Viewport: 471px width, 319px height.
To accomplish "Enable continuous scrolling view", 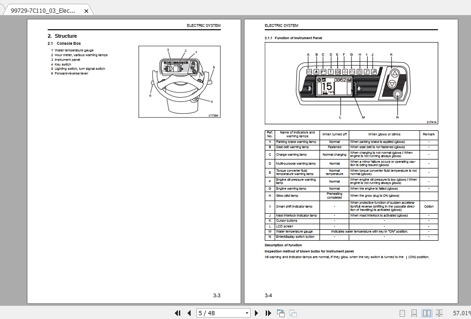I will 414,313.
